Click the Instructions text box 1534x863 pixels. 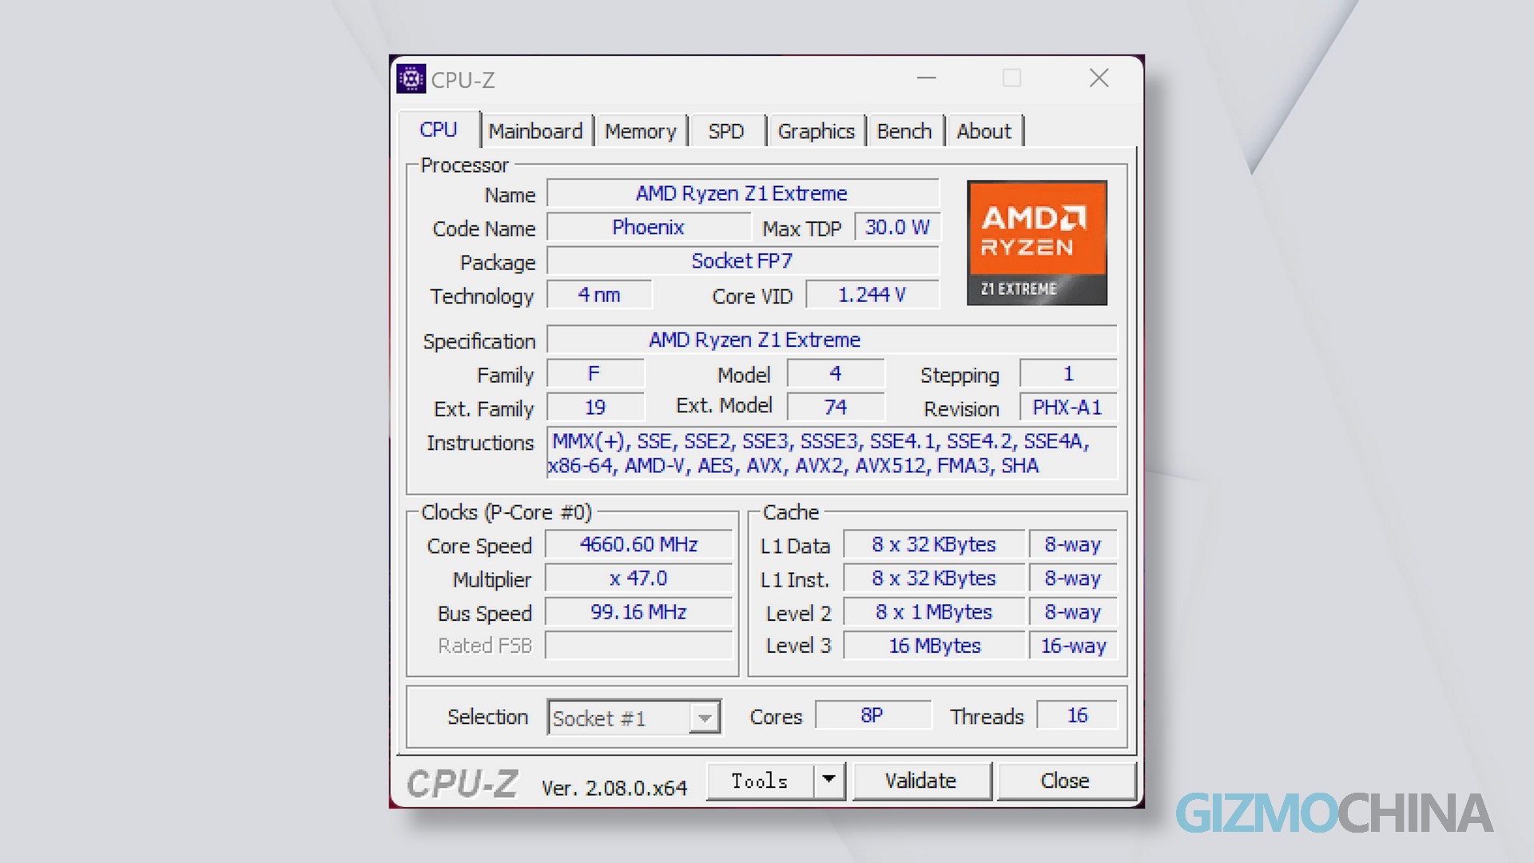831,453
